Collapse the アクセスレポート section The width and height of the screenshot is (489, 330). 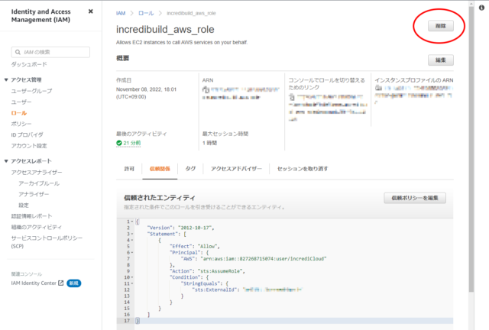[6, 161]
